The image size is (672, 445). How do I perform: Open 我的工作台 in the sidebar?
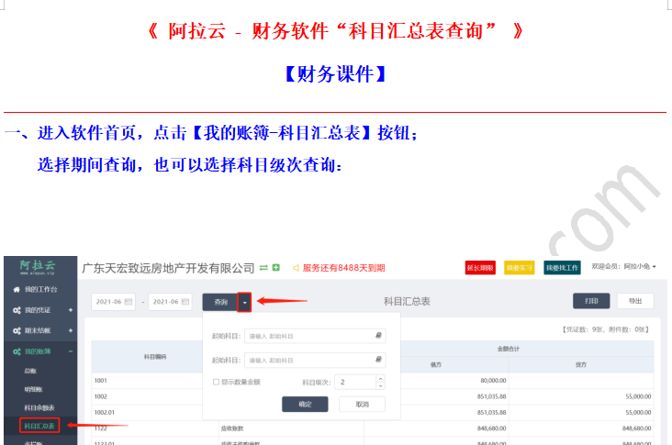[x=40, y=290]
